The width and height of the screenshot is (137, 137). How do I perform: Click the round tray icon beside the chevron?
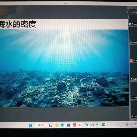pos(127,124)
